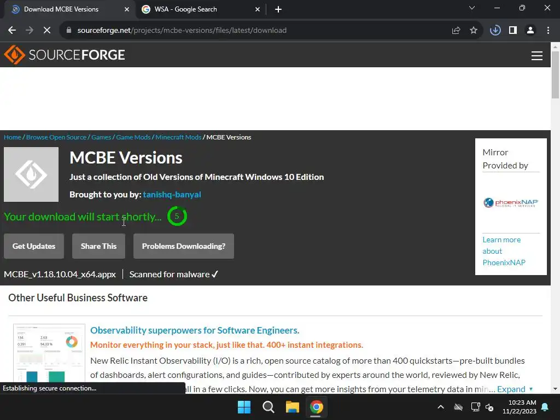
Task: Open Games breadcrumb link
Action: (101, 137)
